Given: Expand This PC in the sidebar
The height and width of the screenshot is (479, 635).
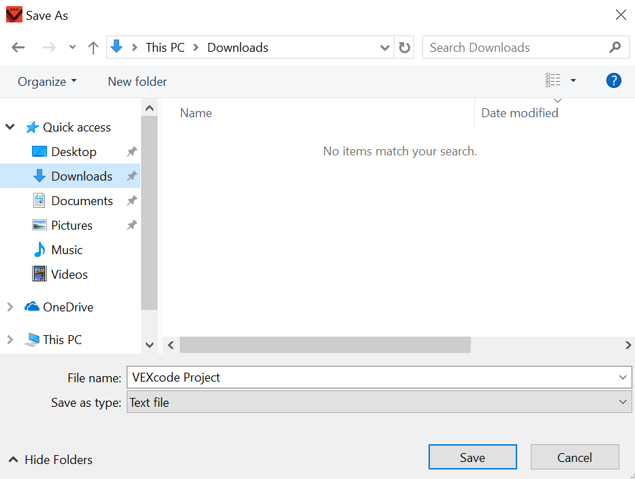Looking at the screenshot, I should pyautogui.click(x=10, y=339).
